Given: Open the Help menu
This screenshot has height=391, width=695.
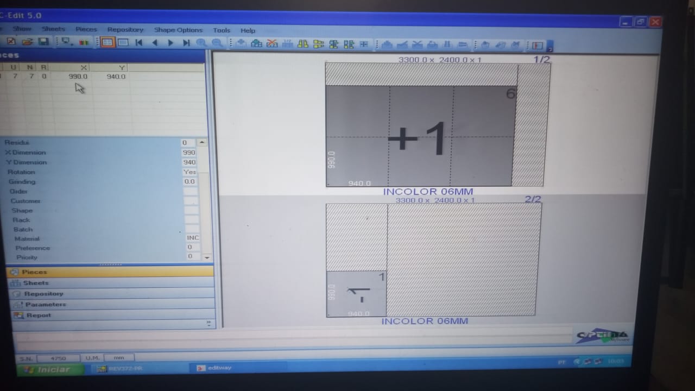Looking at the screenshot, I should 248,30.
